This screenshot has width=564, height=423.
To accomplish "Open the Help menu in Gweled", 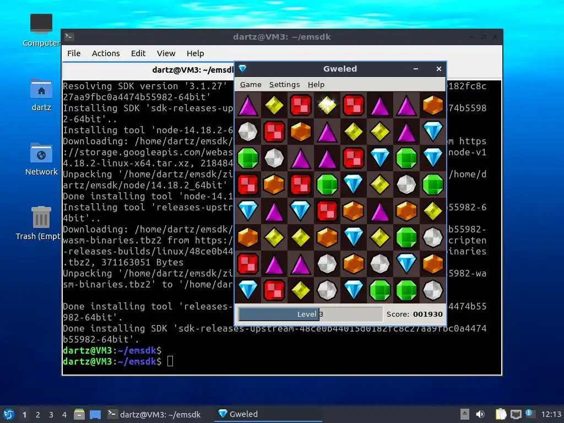I will pyautogui.click(x=316, y=84).
